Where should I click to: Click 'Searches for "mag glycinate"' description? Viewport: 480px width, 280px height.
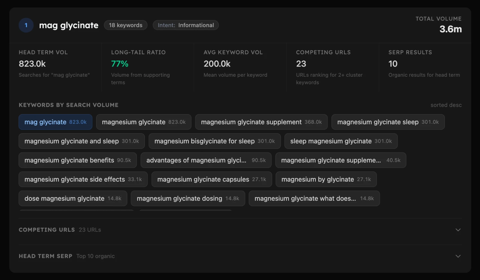(54, 75)
